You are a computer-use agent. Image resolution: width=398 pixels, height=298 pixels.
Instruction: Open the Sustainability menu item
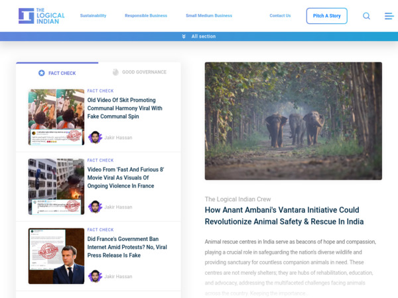[93, 16]
